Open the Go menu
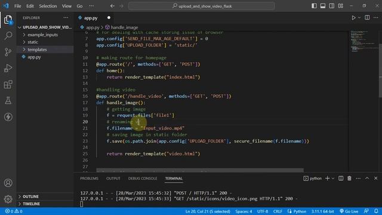Viewport: 382px width, 215px height. click(x=79, y=6)
